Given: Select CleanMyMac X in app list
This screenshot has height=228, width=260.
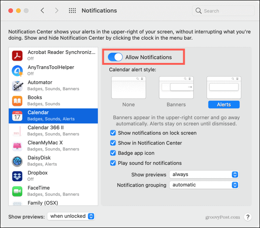Looking at the screenshot, I should [53, 146].
